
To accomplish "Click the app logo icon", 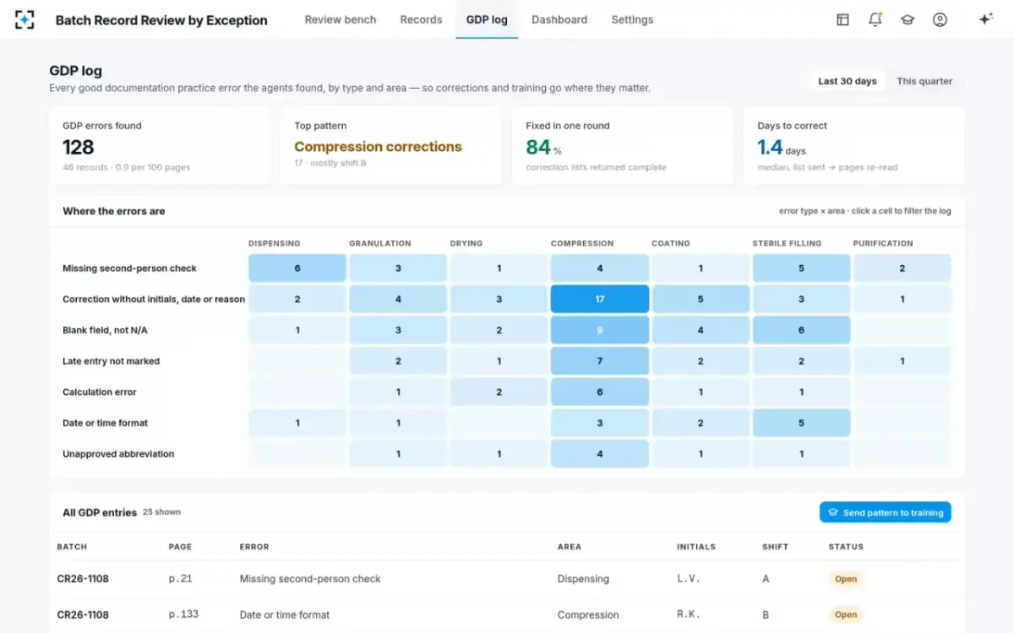I will pos(25,19).
